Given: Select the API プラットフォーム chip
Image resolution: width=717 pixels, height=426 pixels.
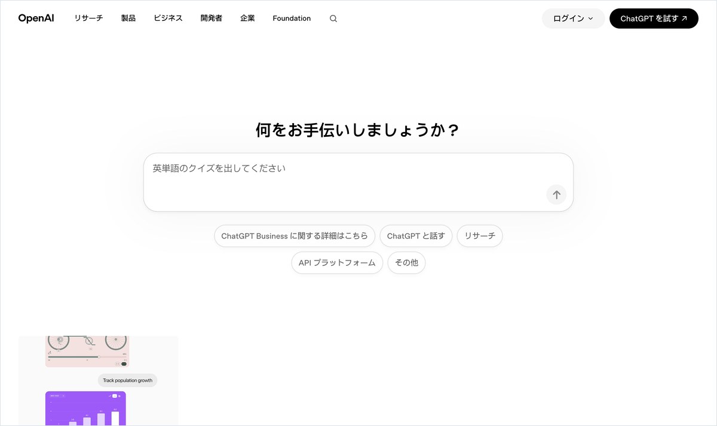Looking at the screenshot, I should [337, 263].
